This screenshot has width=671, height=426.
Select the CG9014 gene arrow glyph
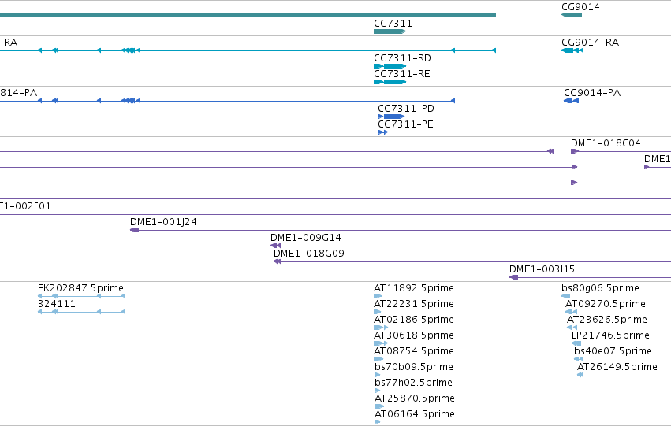pos(572,15)
